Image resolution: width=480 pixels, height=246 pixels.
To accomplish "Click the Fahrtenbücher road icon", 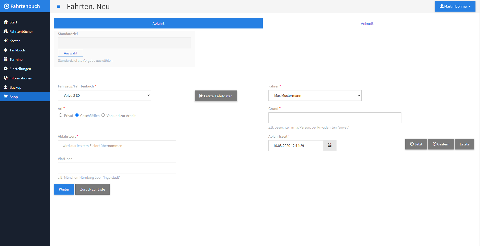I will pyautogui.click(x=6, y=31).
